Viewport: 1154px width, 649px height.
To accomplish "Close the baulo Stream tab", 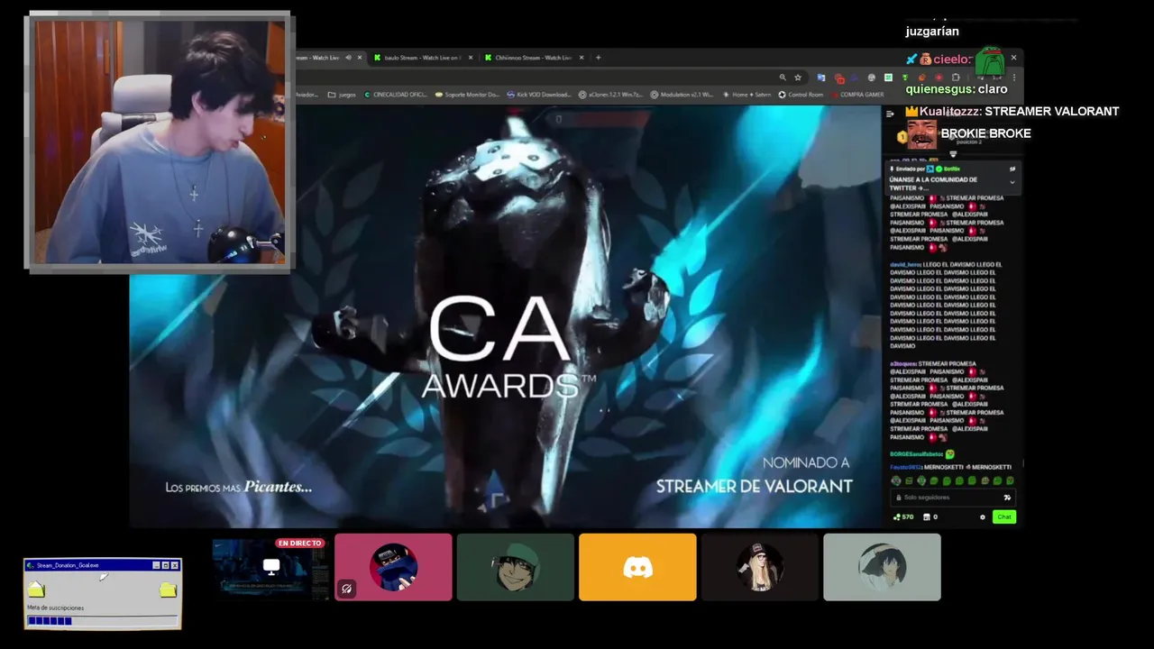I will tap(472, 58).
